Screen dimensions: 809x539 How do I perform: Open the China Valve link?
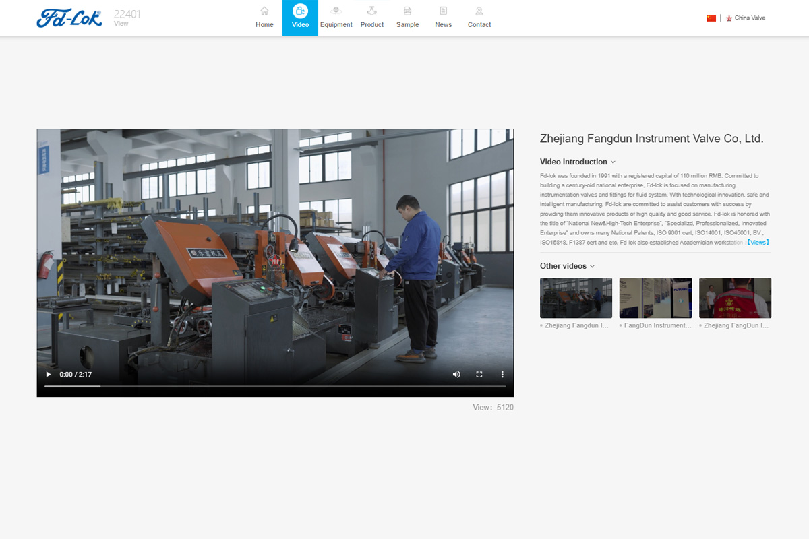750,18
